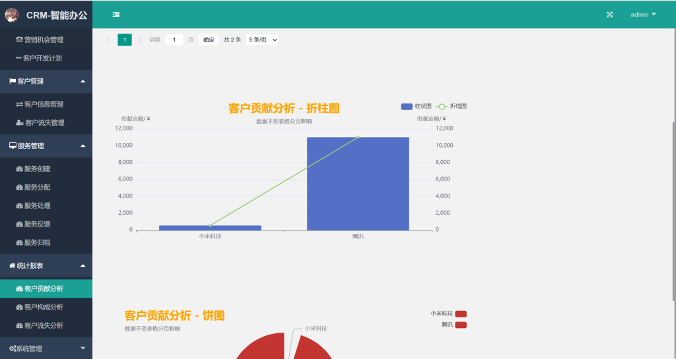Click the 客户流失管理 user icon

pos(20,123)
